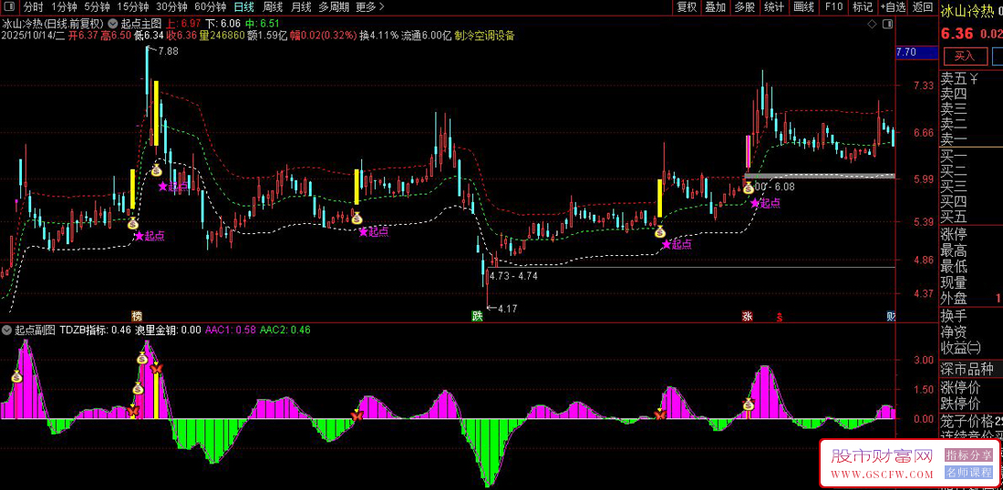Open the 起点副图 indicator dropdown arrow
Viewport: 1003px width, 490px height.
(7, 331)
